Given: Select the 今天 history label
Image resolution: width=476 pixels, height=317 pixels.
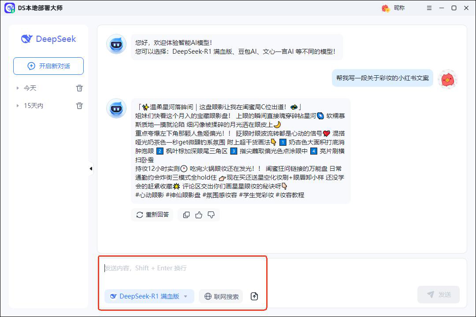Looking at the screenshot, I should [x=30, y=88].
